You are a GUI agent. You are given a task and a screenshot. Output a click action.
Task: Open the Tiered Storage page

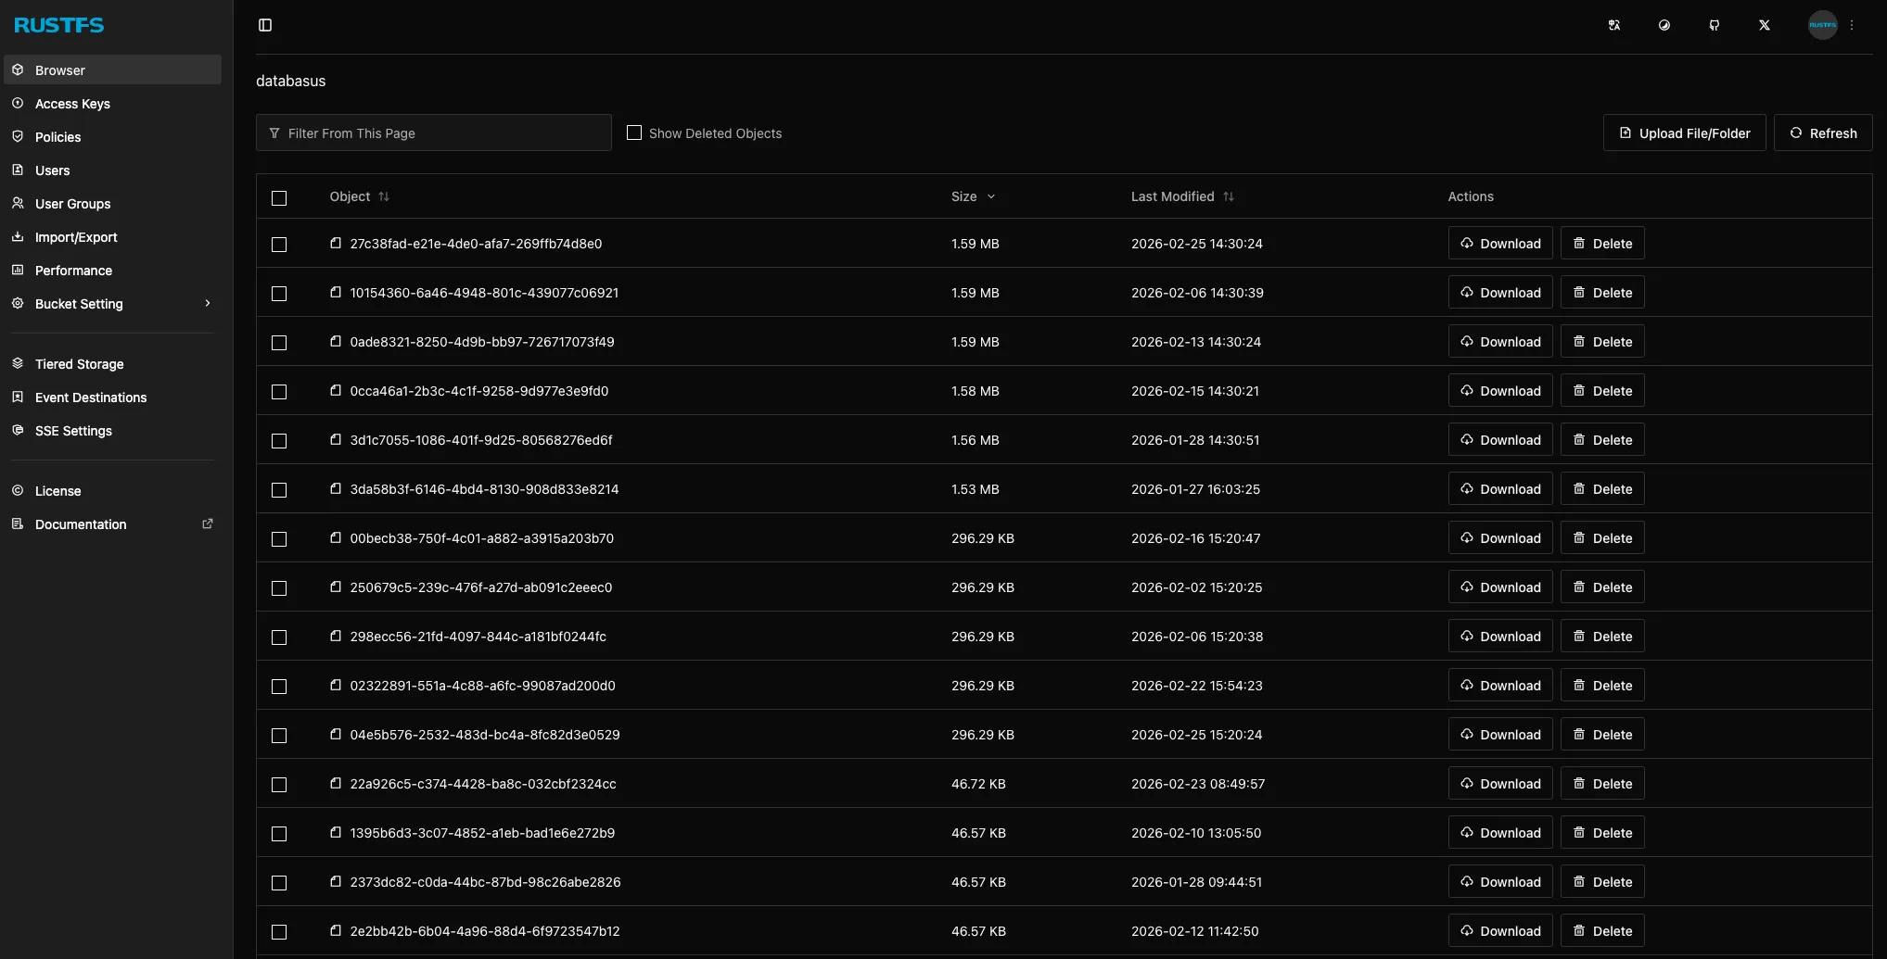pos(79,364)
